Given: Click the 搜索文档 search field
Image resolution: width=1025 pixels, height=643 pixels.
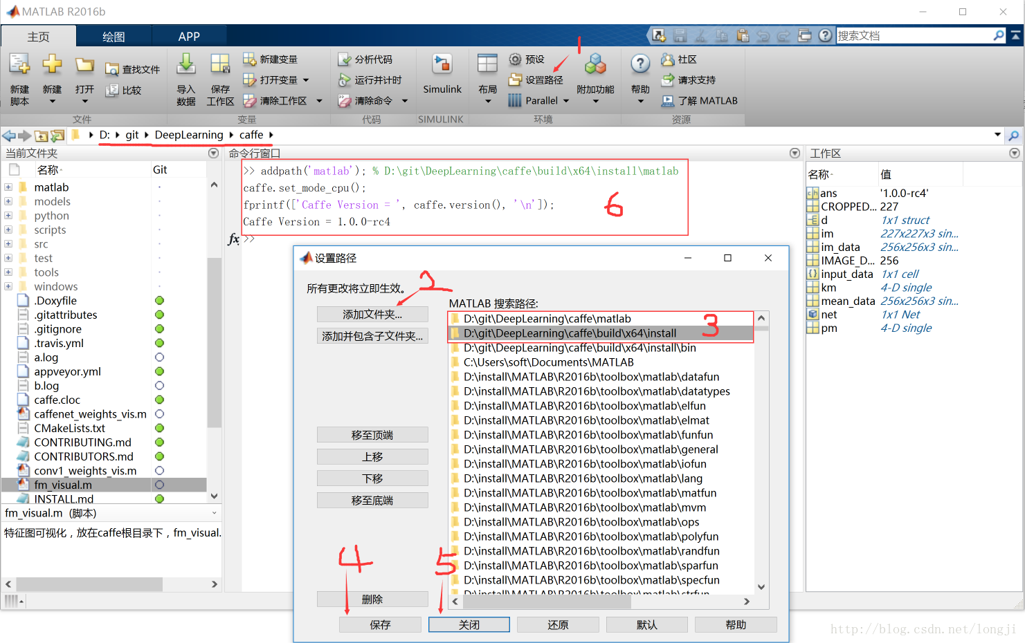Looking at the screenshot, I should 914,35.
